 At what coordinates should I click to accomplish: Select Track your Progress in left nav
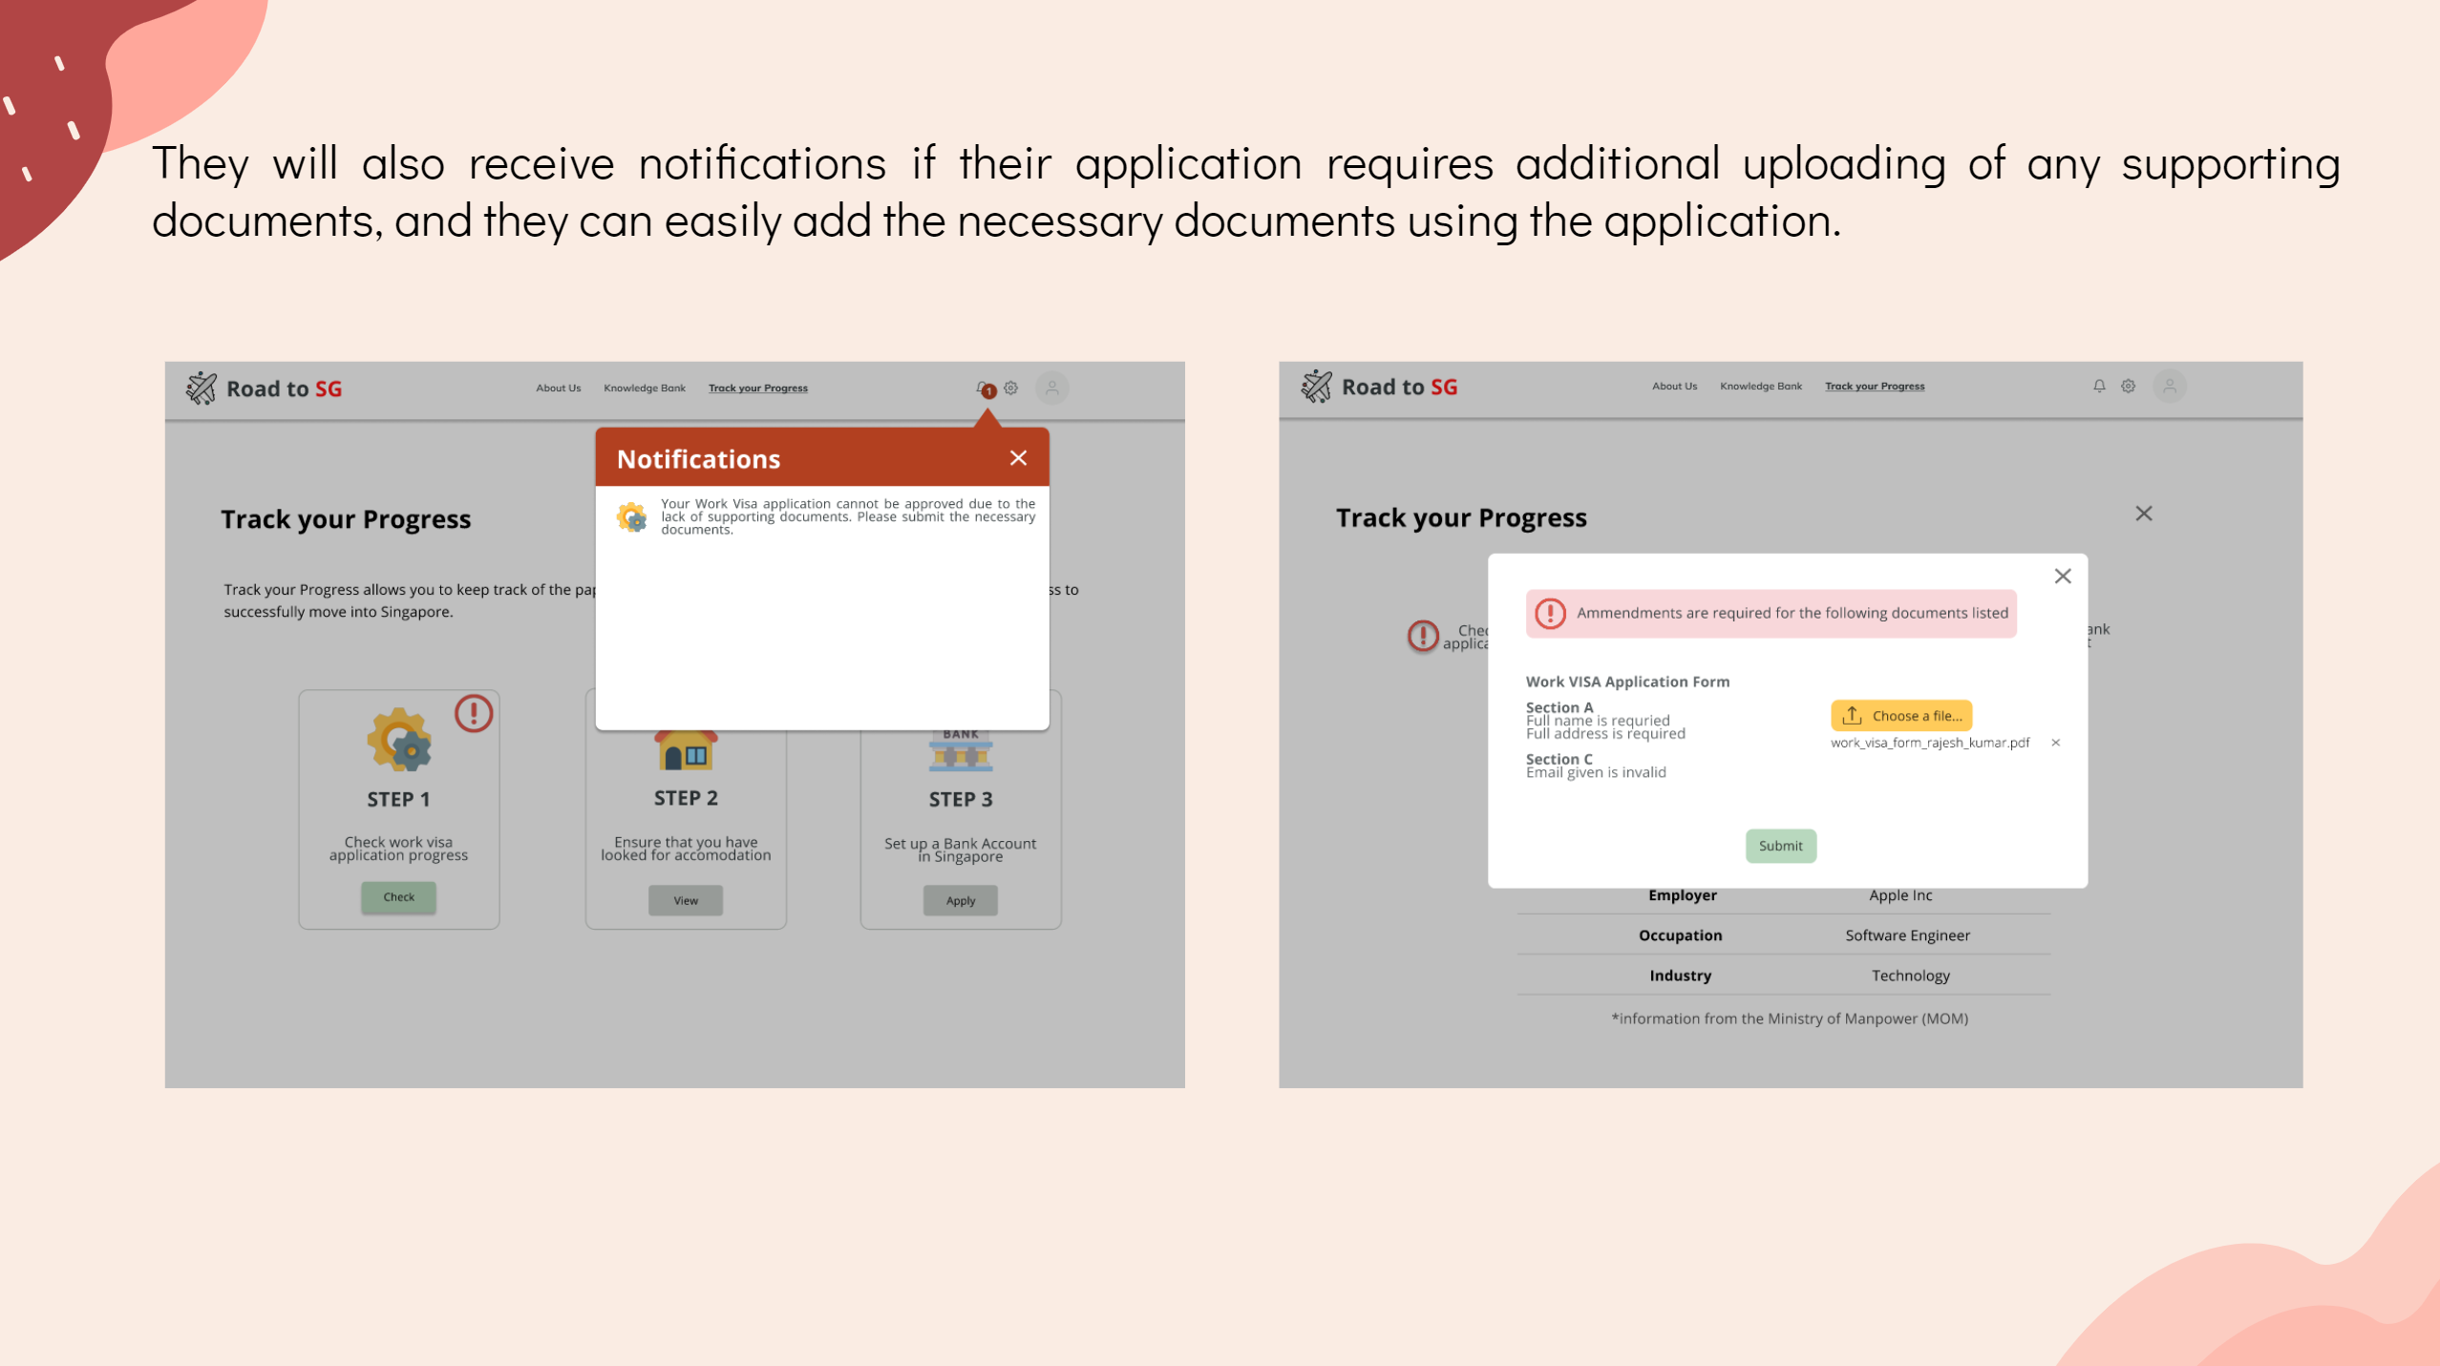click(x=757, y=388)
